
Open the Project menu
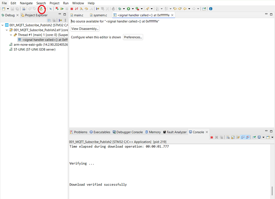point(55,3)
